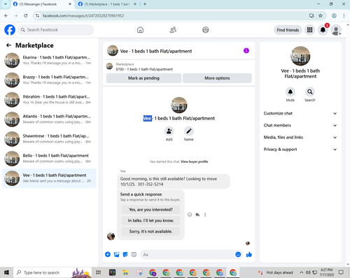Open the Ihbrahim conversation
The image size is (350, 278).
[x=49, y=99]
